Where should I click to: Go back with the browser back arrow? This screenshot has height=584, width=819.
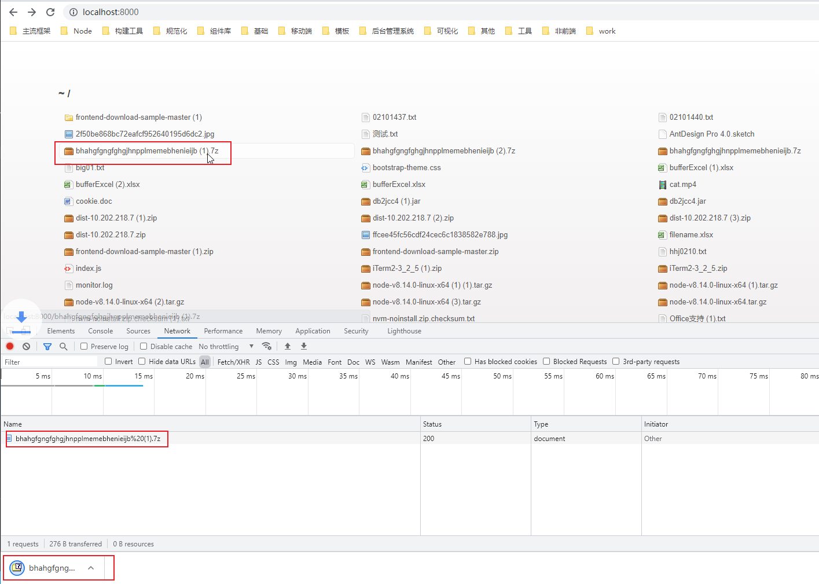tap(13, 12)
